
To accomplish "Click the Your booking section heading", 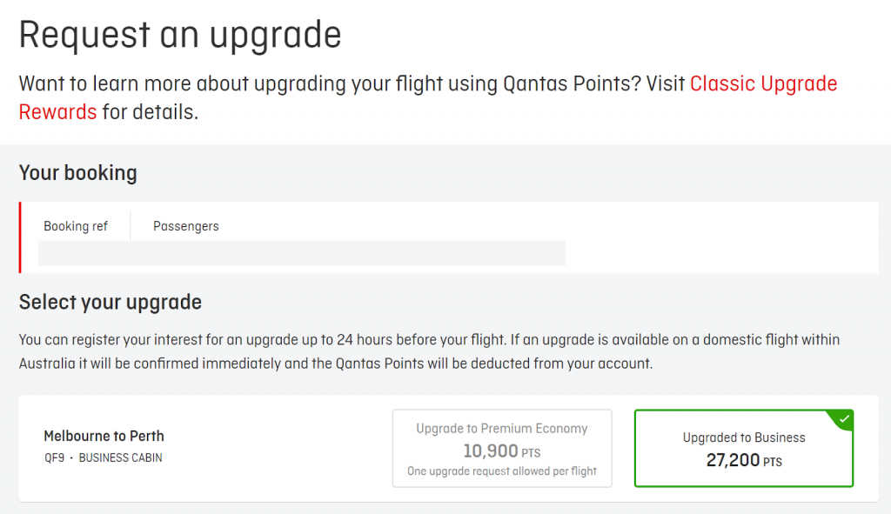I will pos(77,173).
